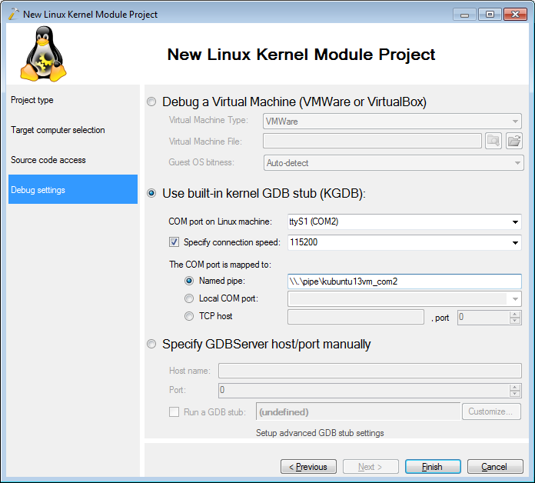Expand the connection speed 115200 dropdown

(404, 242)
